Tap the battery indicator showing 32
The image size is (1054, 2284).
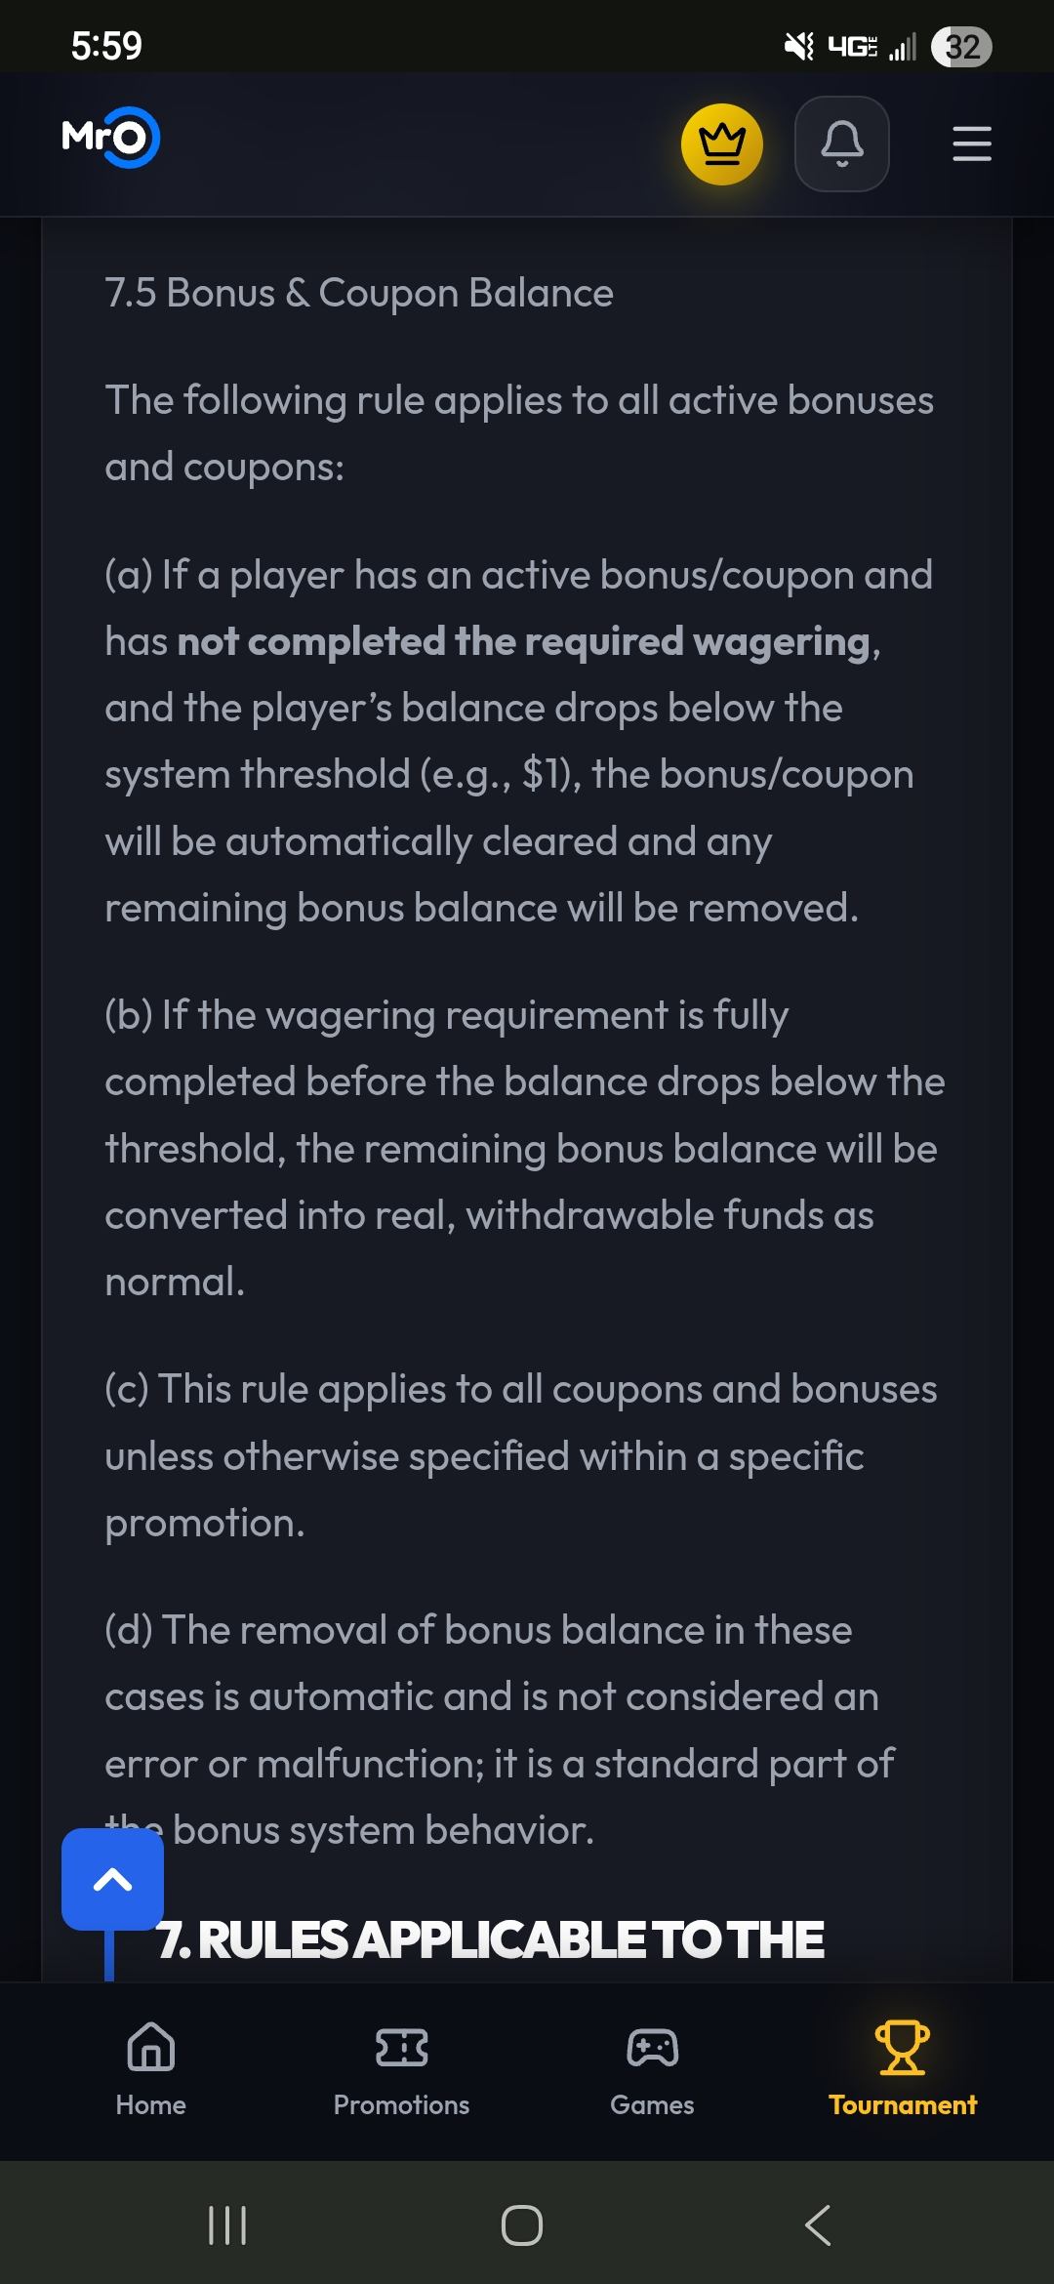click(961, 46)
